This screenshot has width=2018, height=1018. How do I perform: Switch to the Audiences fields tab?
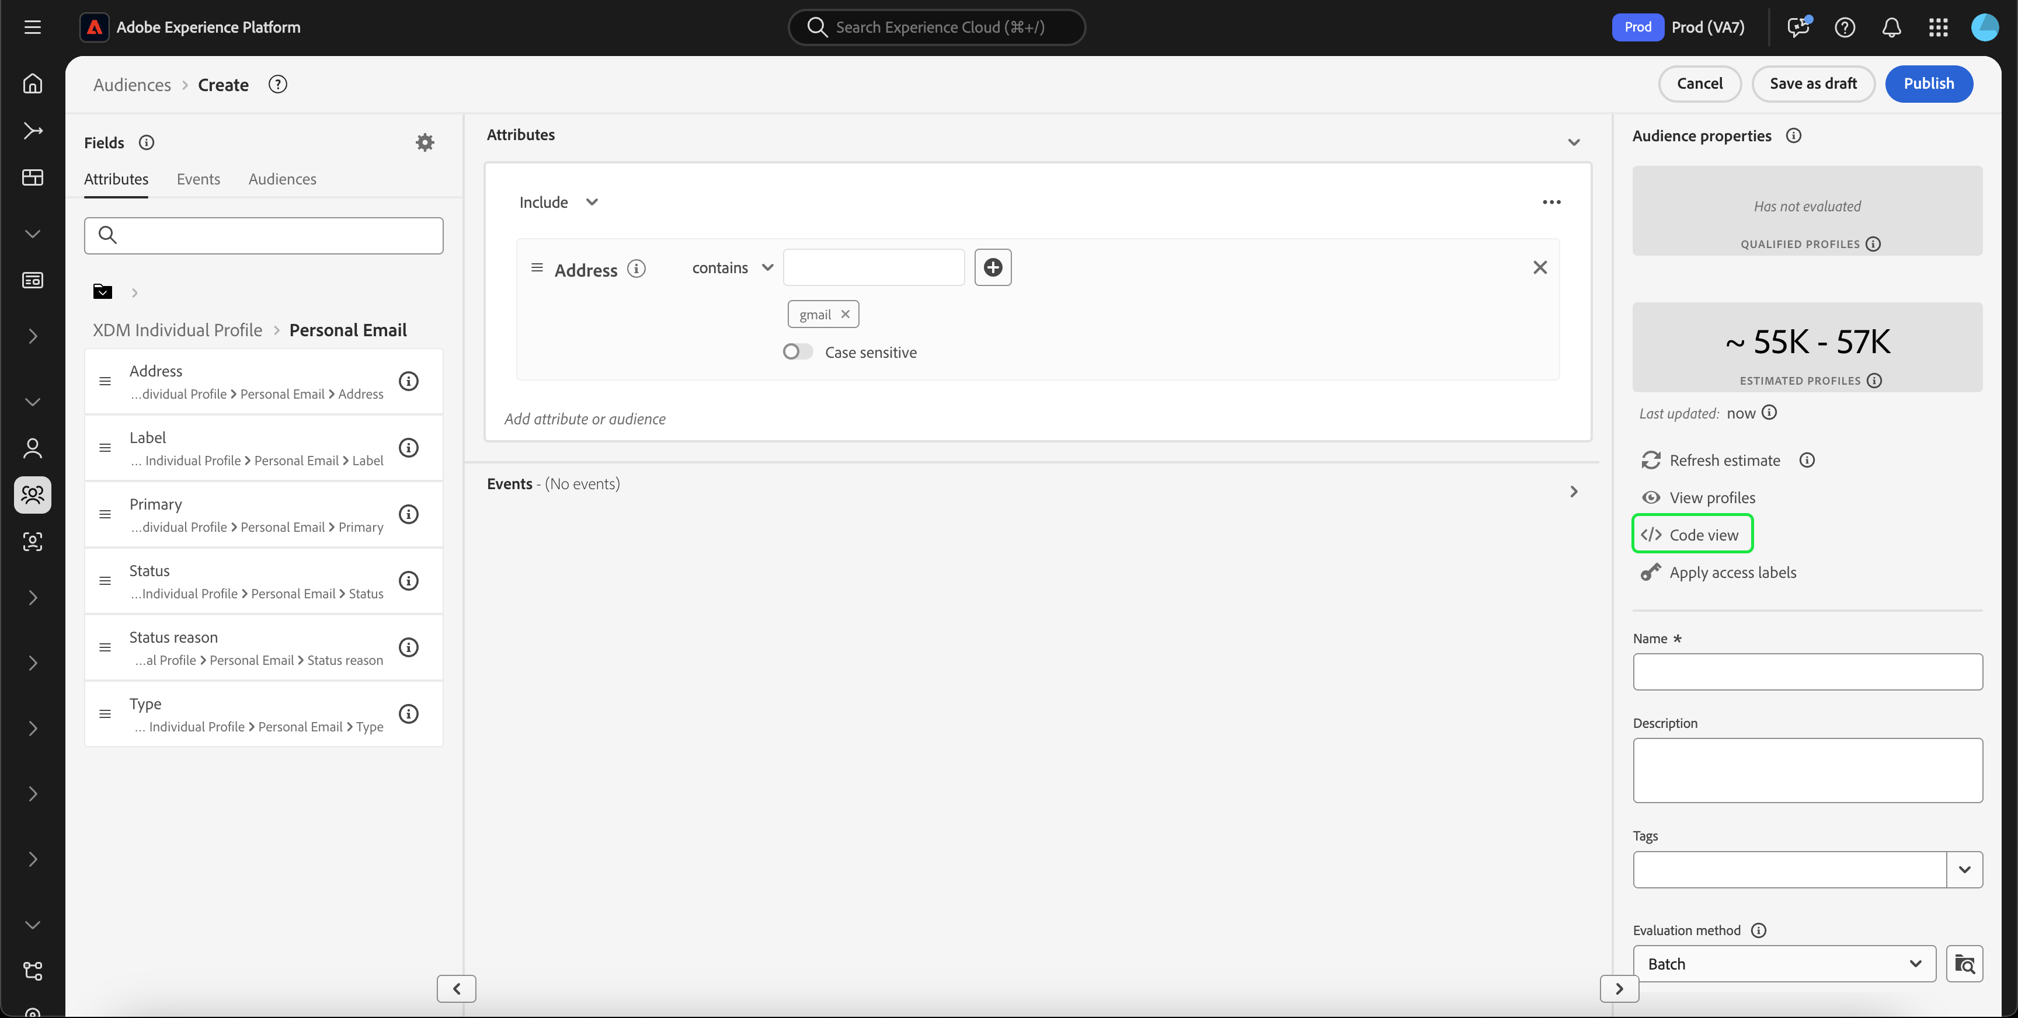282,179
